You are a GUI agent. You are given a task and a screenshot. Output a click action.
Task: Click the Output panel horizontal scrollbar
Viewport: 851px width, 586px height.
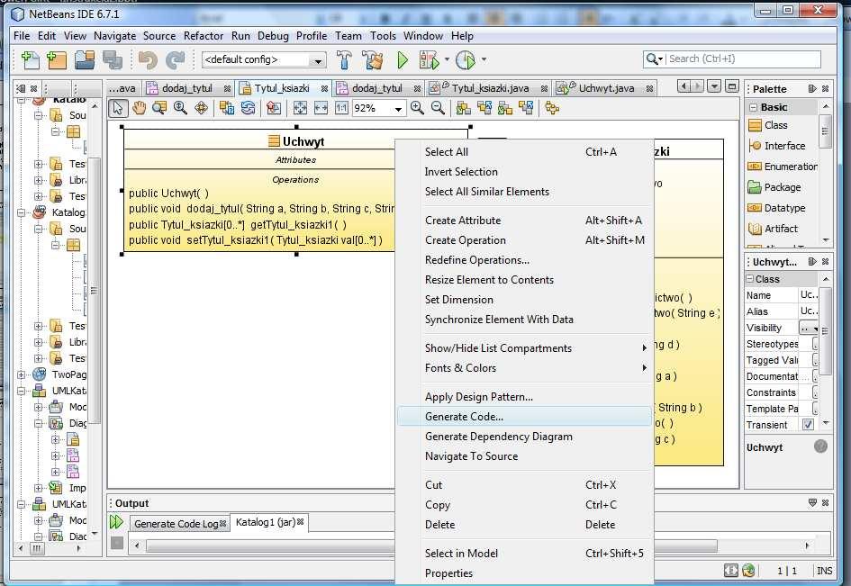(432, 545)
